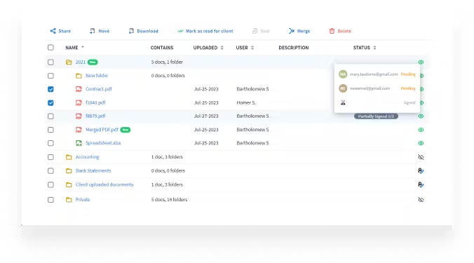Open Spreadsheet.xlsx file
This screenshot has width=474, height=263.
click(x=103, y=142)
